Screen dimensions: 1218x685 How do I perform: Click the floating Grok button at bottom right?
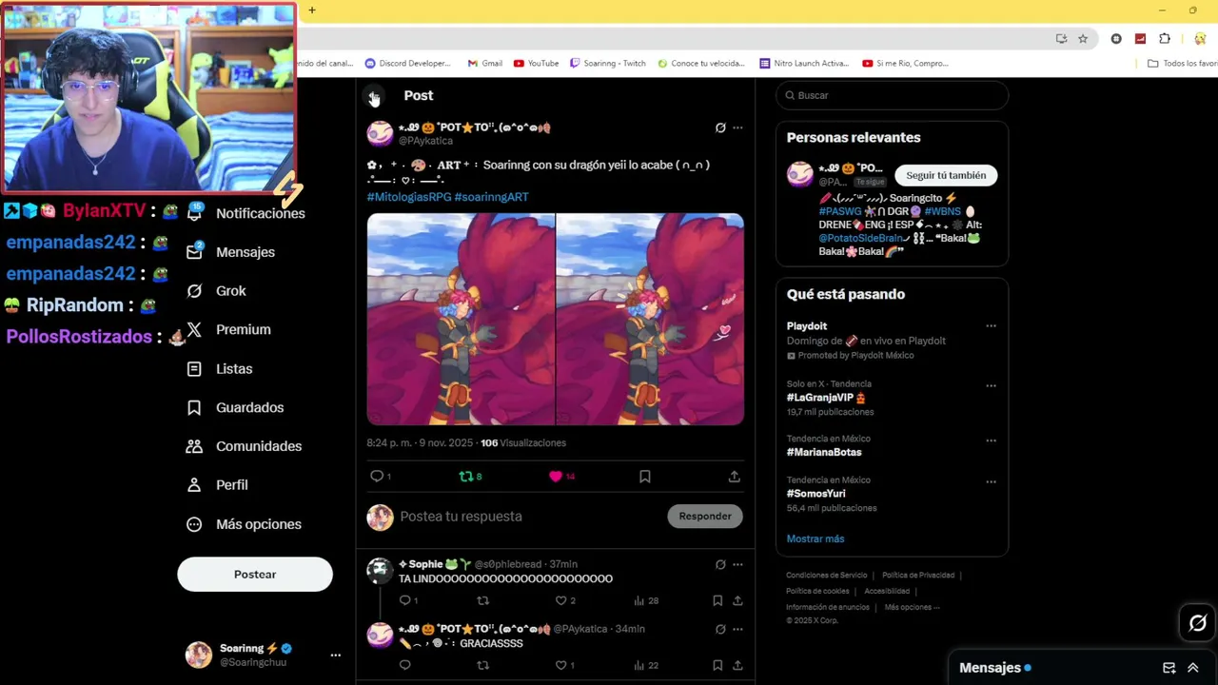tap(1197, 623)
